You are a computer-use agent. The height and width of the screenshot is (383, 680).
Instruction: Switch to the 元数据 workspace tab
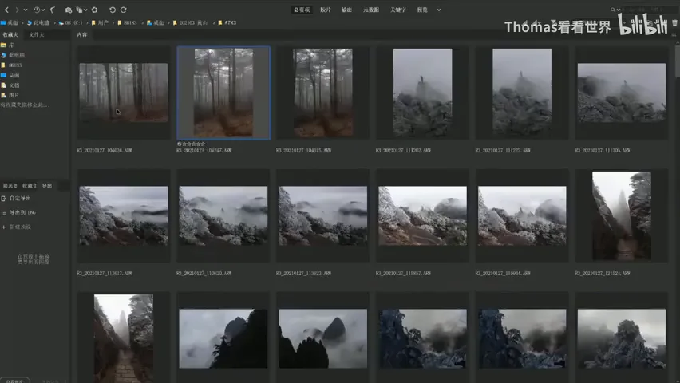371,10
